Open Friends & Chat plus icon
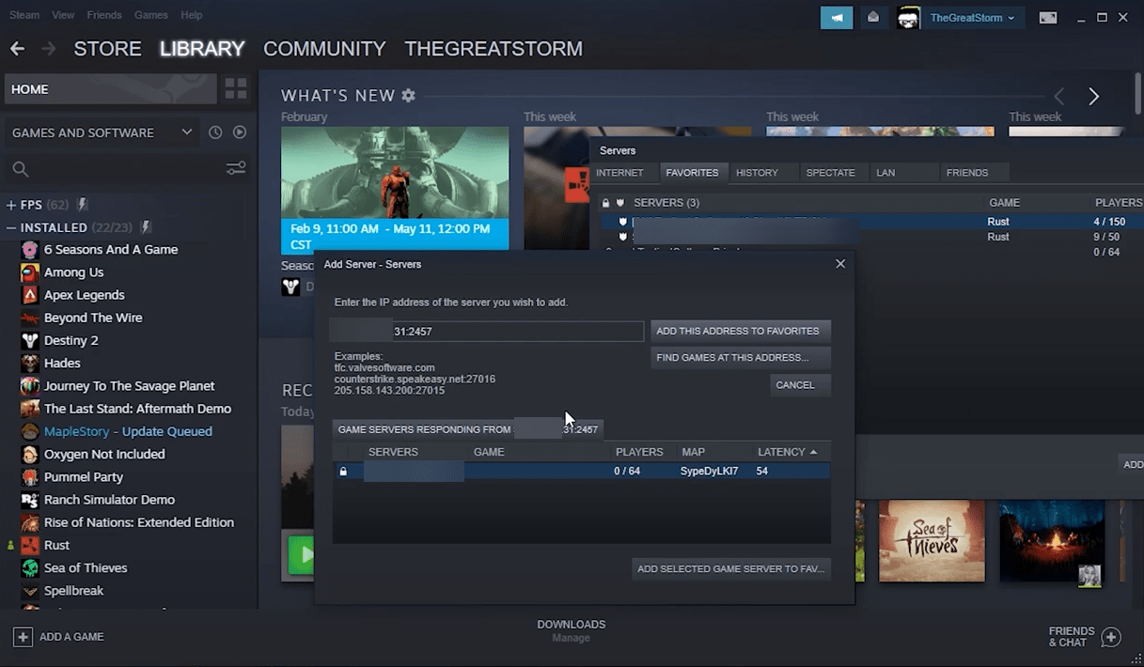This screenshot has width=1144, height=667. [x=1110, y=637]
